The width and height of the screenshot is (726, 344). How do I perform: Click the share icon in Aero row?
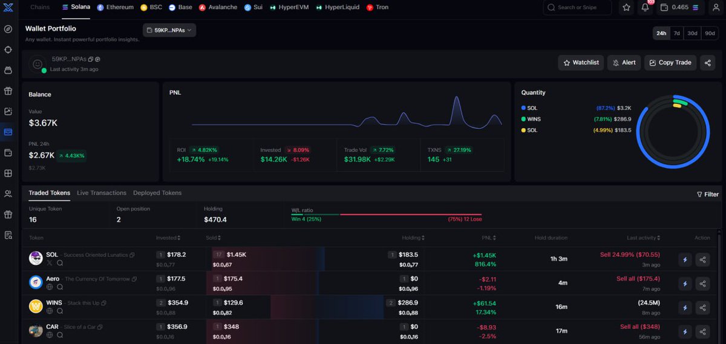[x=703, y=283]
